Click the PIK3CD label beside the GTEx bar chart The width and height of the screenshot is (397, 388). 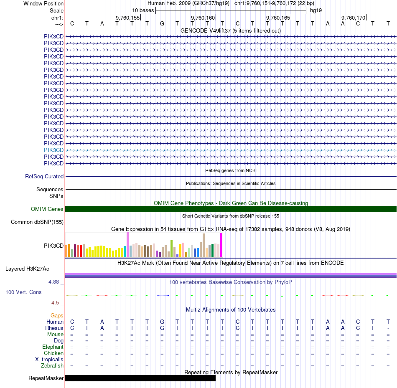point(53,246)
